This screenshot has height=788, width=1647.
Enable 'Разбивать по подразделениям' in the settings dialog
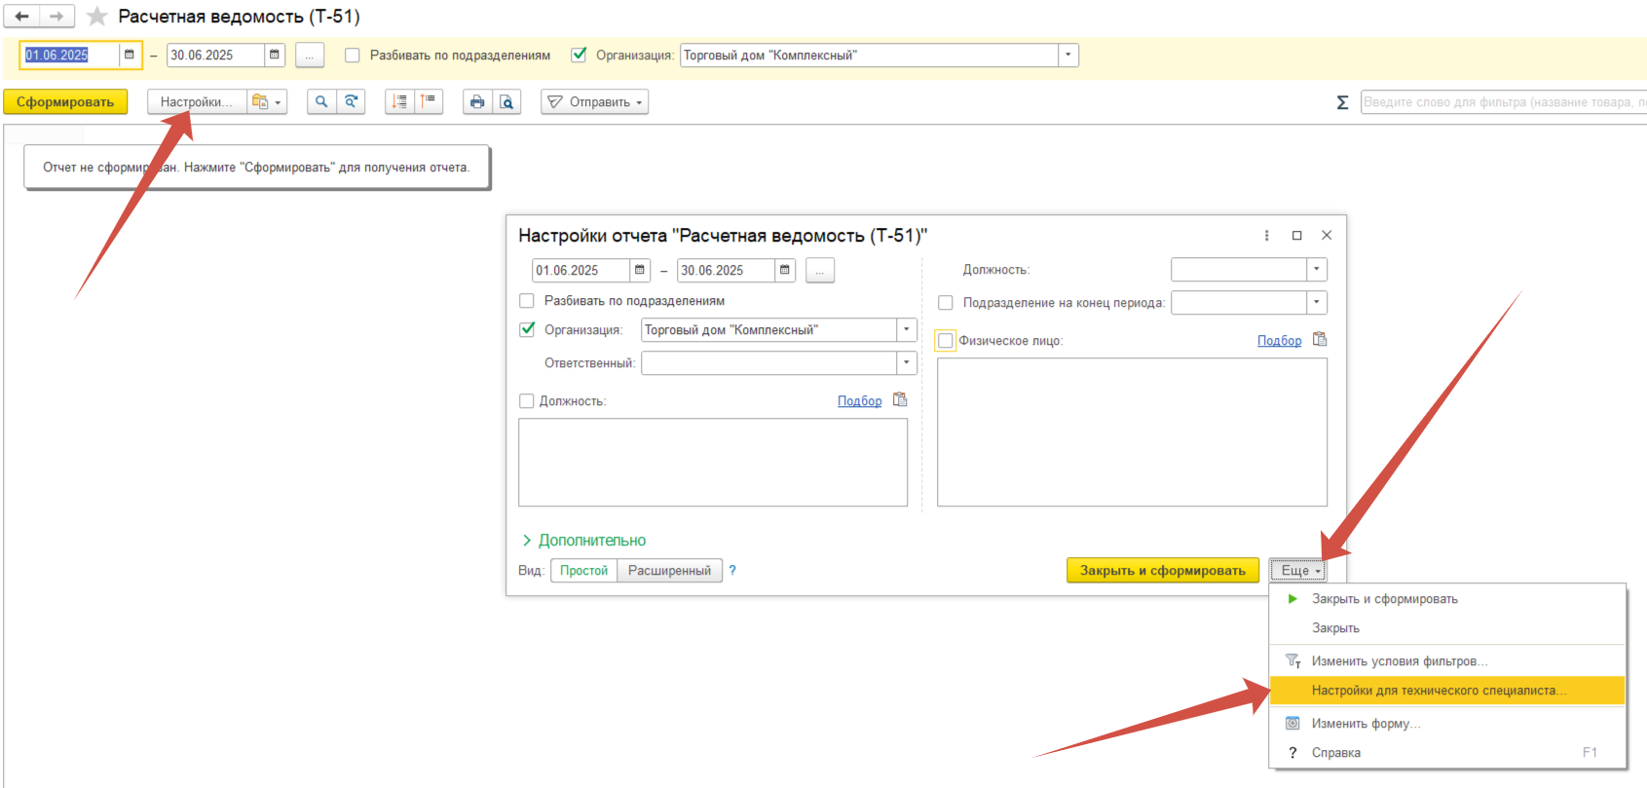[x=527, y=301]
